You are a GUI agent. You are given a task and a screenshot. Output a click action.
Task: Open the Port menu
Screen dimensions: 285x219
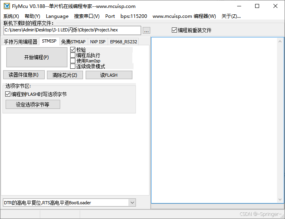click(110, 16)
